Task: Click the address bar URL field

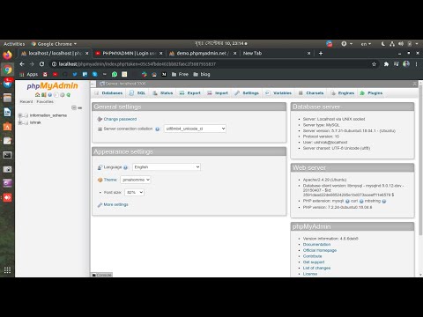Action: point(211,64)
